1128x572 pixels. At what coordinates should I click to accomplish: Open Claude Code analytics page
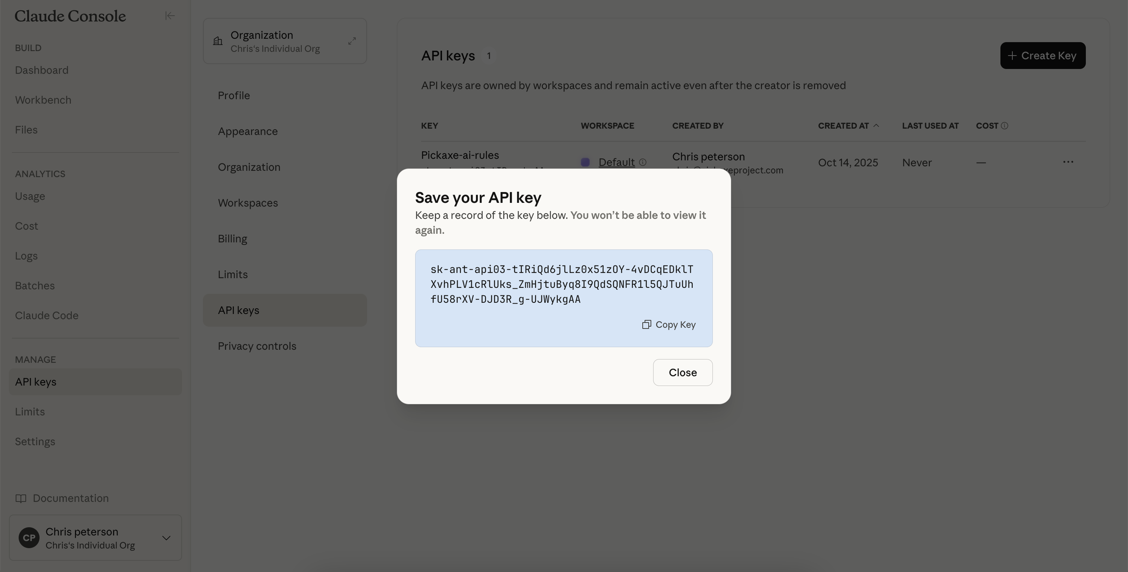[x=46, y=315]
